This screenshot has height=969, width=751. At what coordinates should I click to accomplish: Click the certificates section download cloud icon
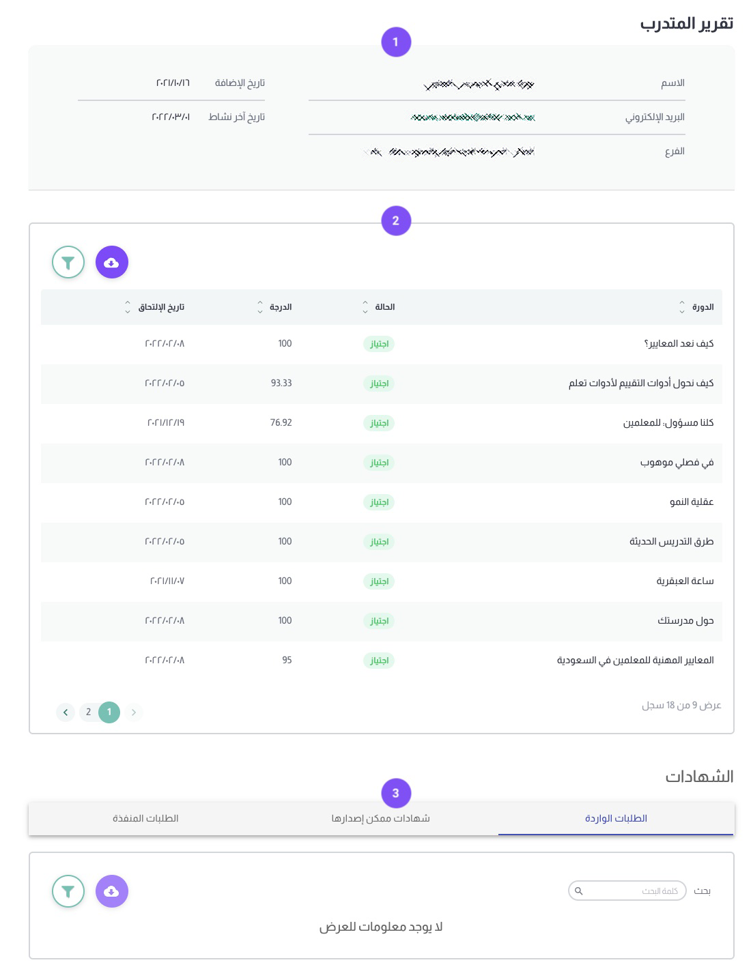[x=112, y=891]
